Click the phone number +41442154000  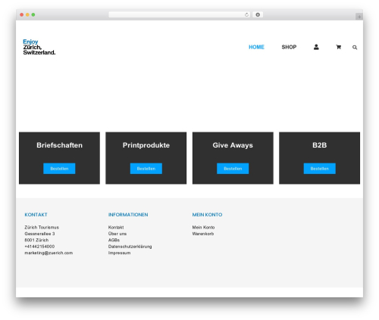point(39,247)
